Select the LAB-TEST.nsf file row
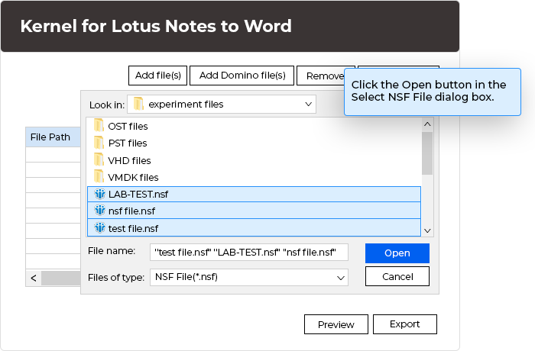The image size is (535, 351). 254,195
